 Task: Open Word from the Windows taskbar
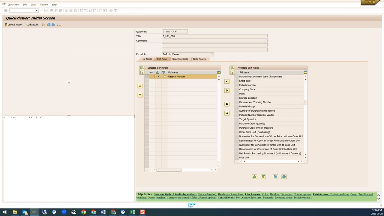click(103, 212)
